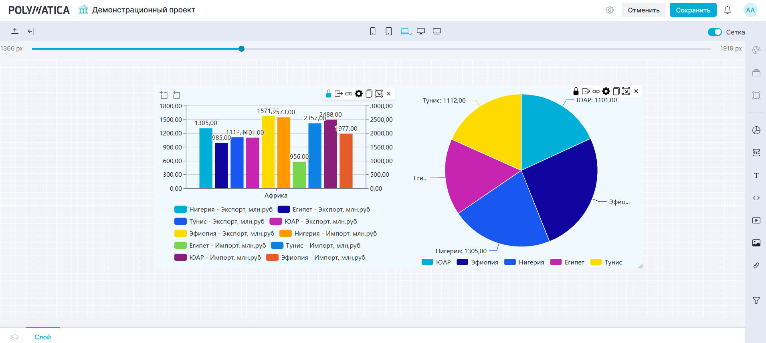This screenshot has height=343, width=766.
Task: Open the notifications bell
Action: coord(727,10)
